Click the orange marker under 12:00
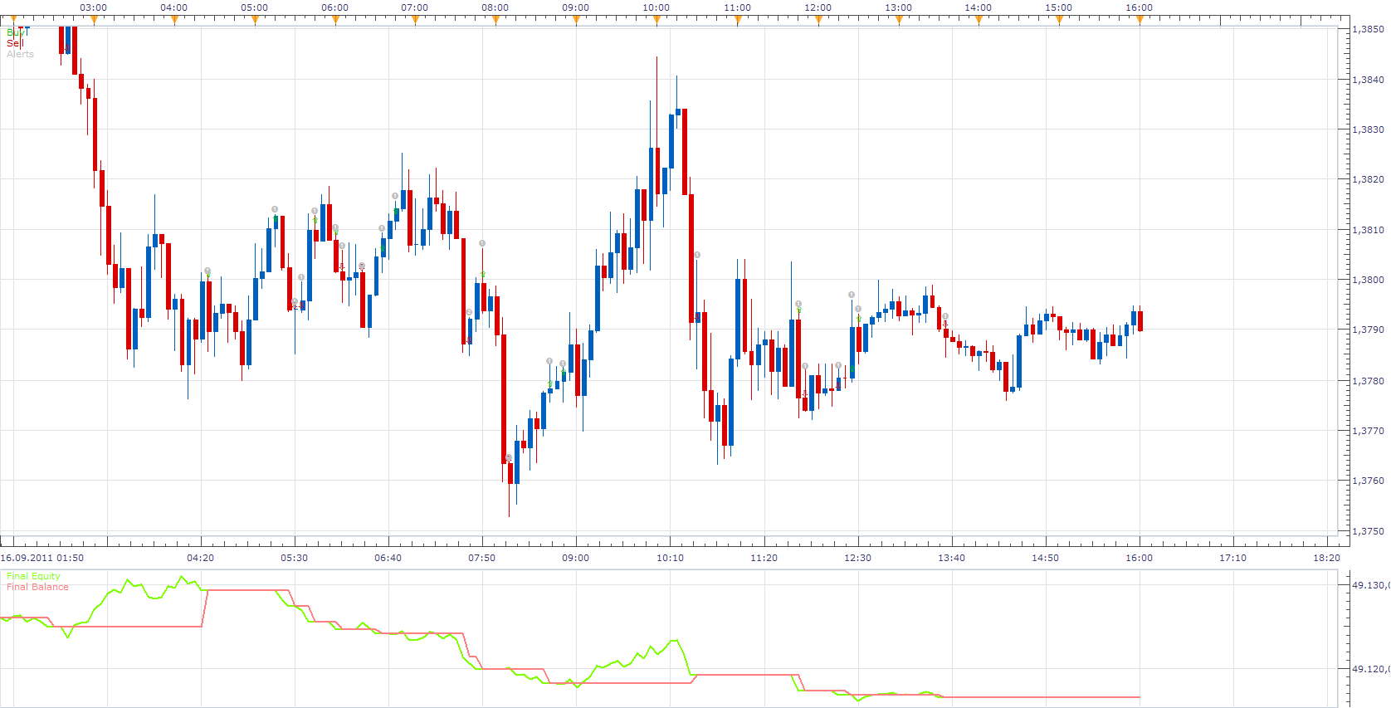This screenshot has width=1391, height=708. click(818, 20)
